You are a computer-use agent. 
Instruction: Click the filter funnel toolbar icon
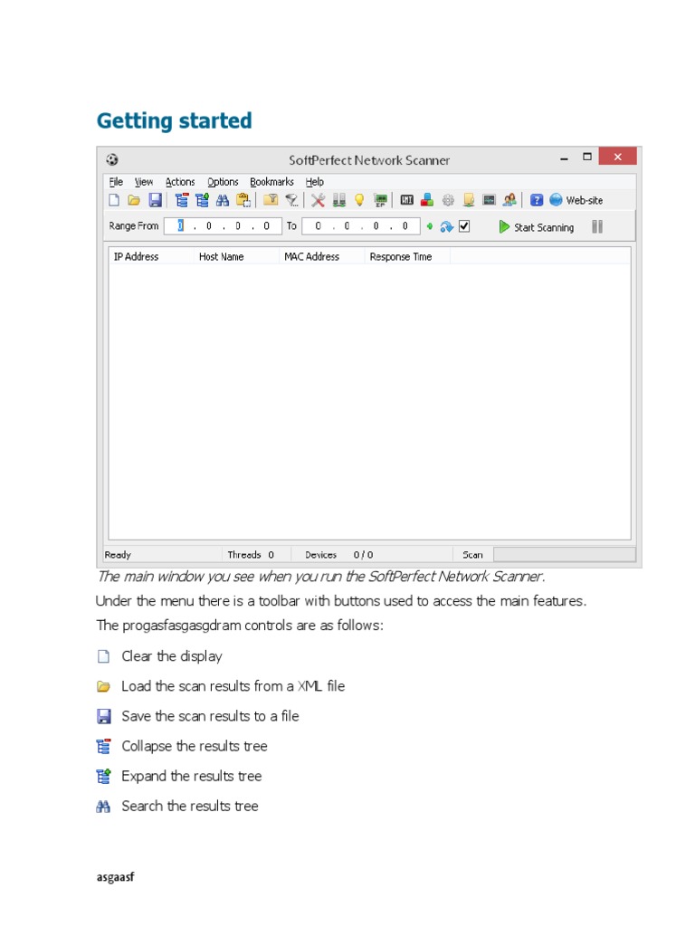tap(291, 200)
